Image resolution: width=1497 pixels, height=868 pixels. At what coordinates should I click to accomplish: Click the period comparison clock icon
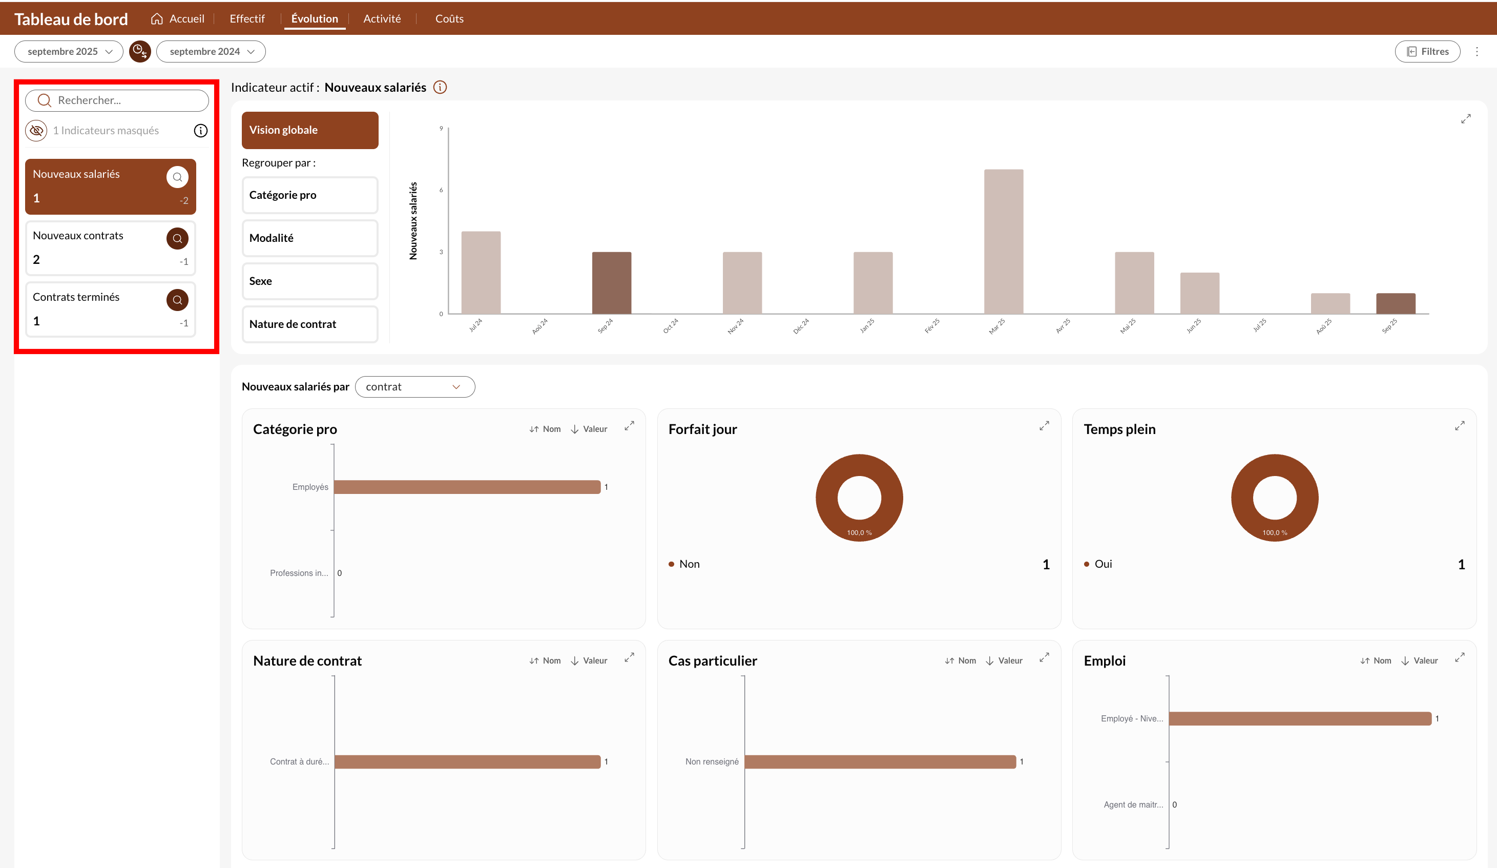point(140,52)
